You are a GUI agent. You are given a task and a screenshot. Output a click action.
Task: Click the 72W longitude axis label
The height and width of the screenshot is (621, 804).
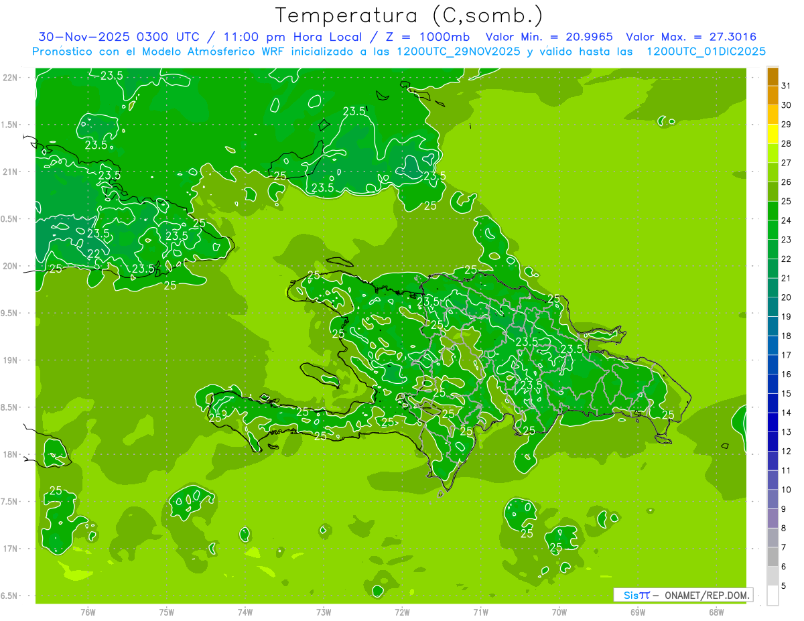click(402, 612)
